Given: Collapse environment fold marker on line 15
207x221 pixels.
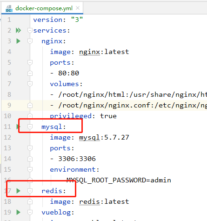Looking at the screenshot, I should (30, 169).
